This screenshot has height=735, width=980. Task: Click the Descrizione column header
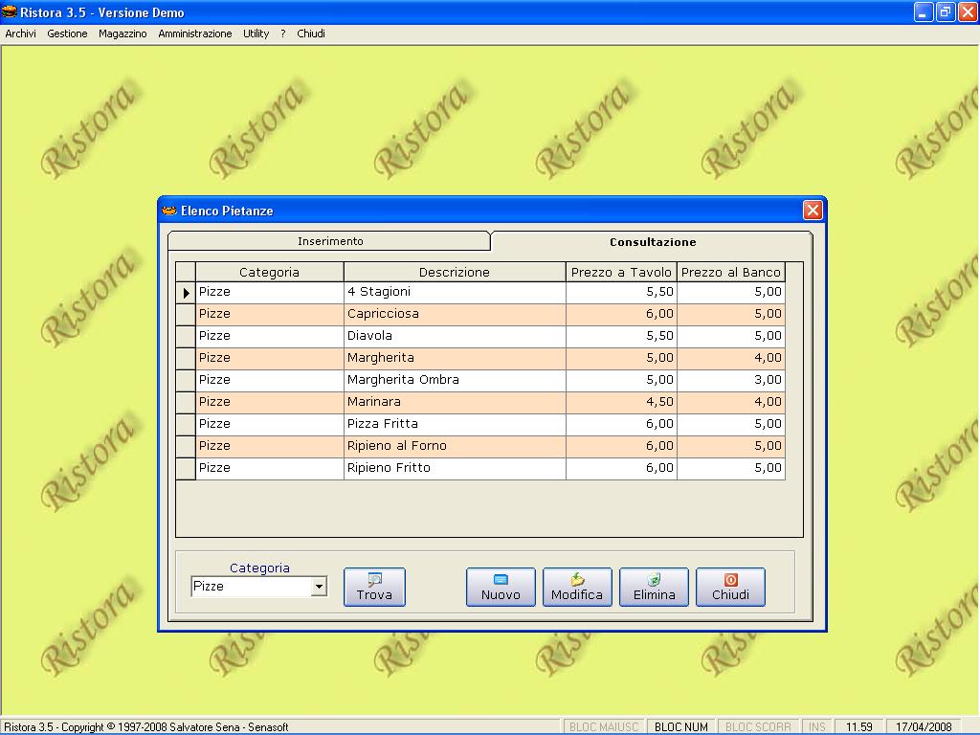click(x=455, y=272)
